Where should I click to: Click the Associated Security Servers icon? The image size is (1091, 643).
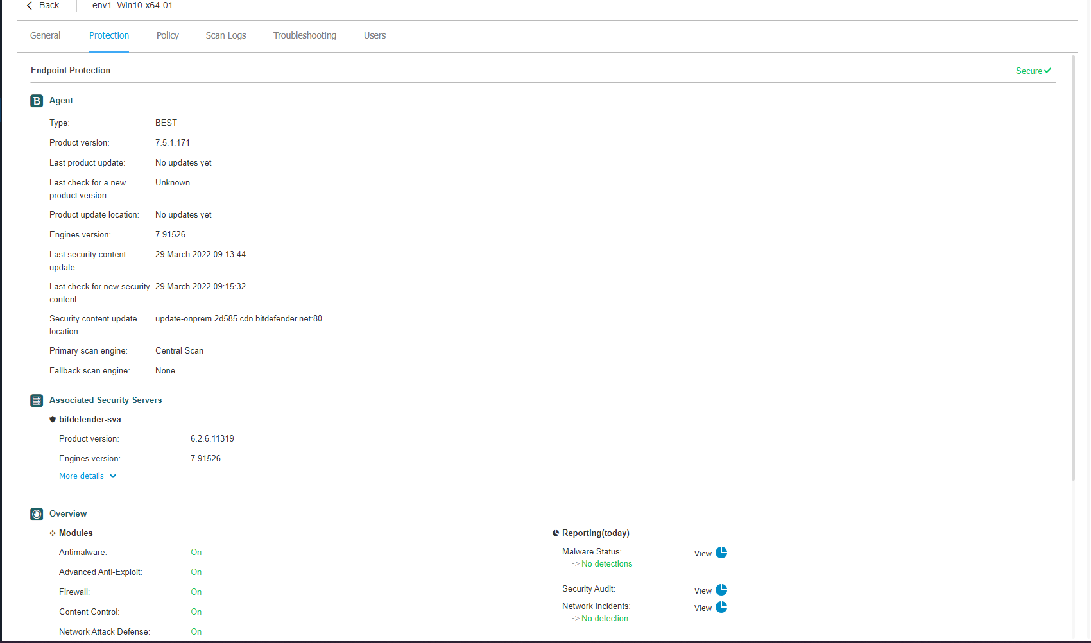tap(37, 400)
